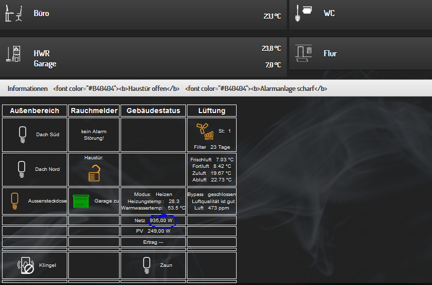Click the Luft 473 ppm value

pos(211,208)
